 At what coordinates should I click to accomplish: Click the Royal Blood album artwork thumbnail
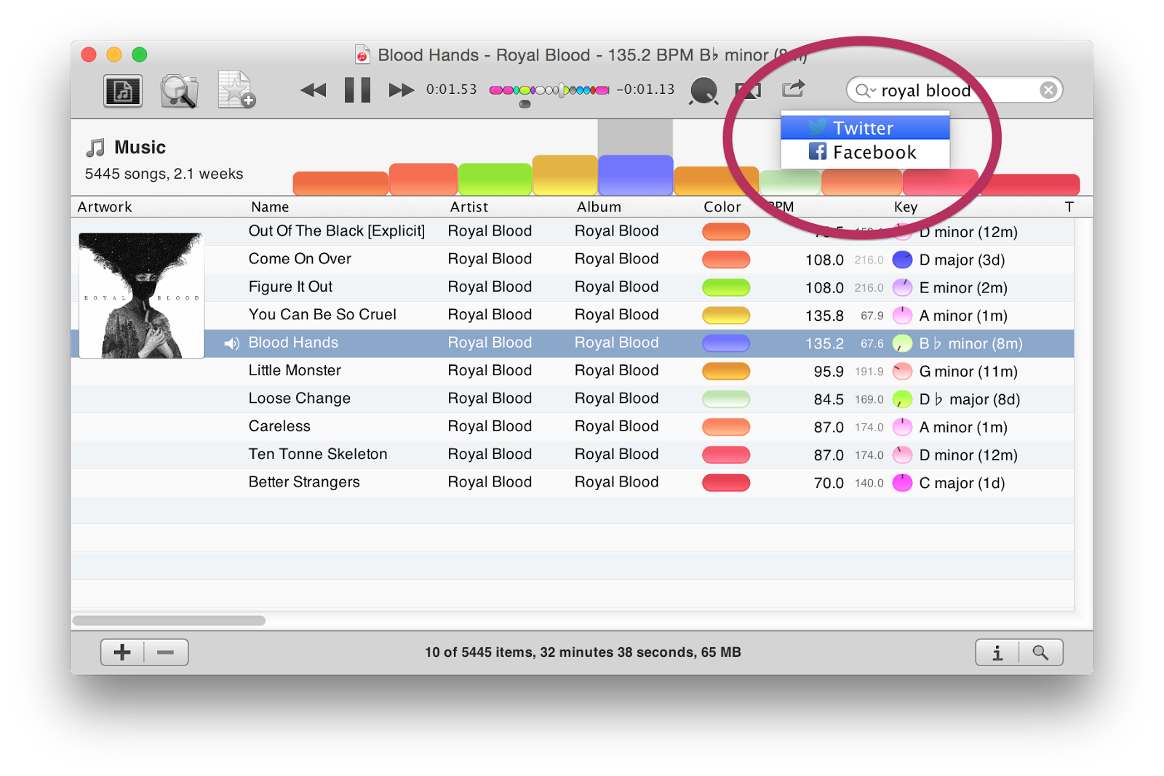coord(141,295)
